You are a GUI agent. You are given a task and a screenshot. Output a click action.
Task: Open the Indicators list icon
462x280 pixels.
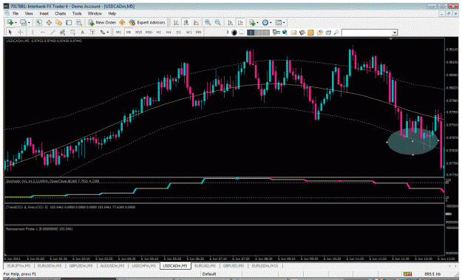[252, 22]
